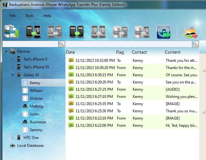Select the Local Databases node
Viewport: 206px width, 160px height.
point(31,146)
